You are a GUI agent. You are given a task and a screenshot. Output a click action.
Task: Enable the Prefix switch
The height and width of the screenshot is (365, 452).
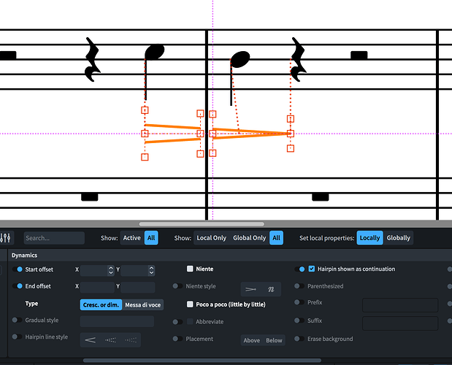click(299, 302)
